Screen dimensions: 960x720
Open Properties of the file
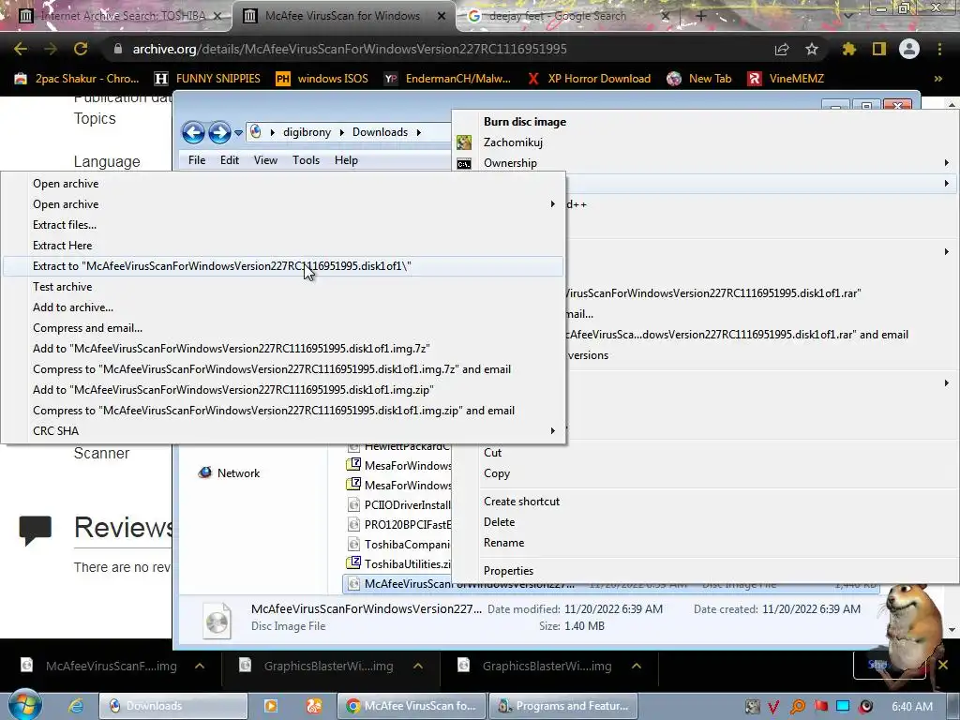tap(704, 571)
